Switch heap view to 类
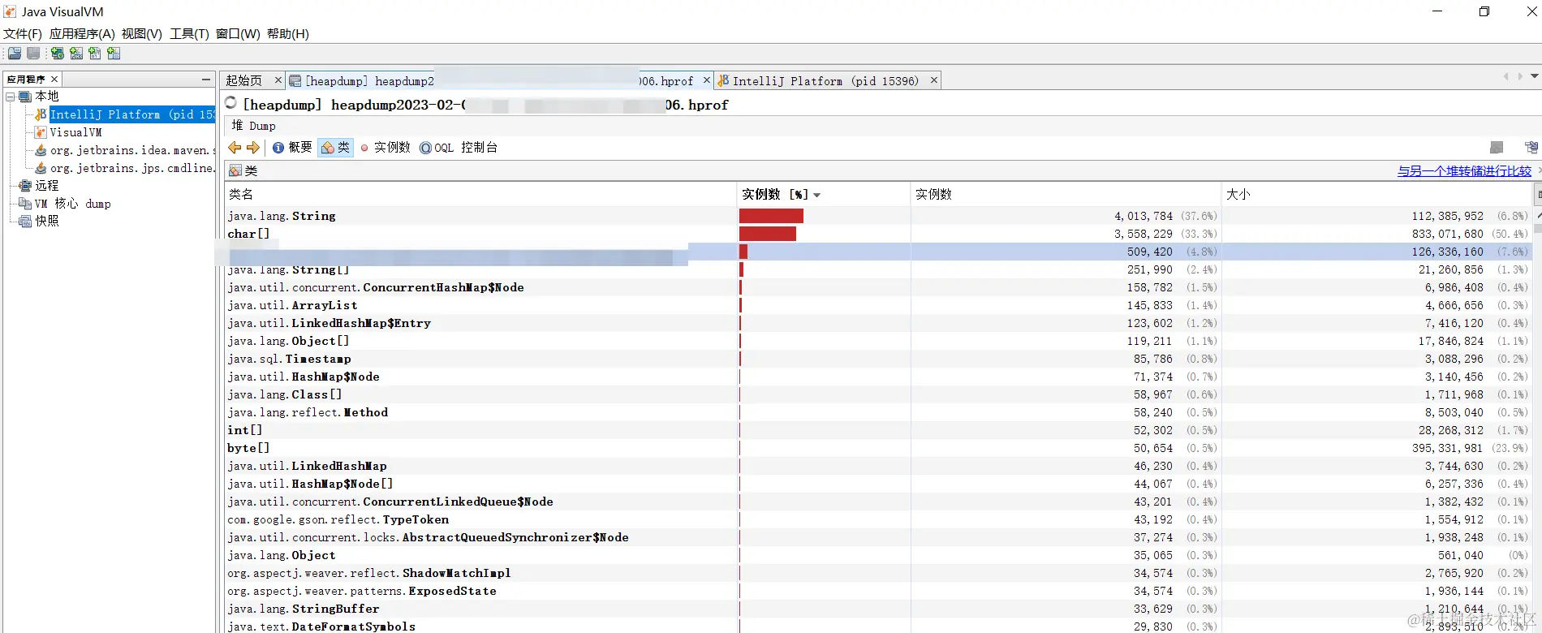The height and width of the screenshot is (633, 1542). pyautogui.click(x=335, y=148)
